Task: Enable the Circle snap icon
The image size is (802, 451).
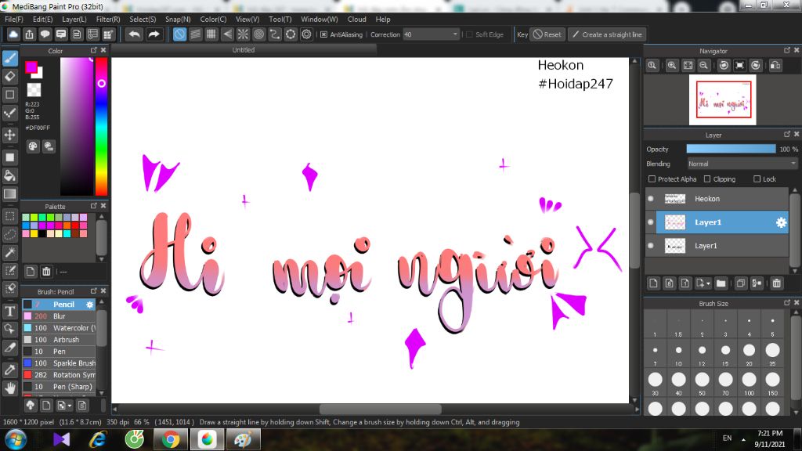Action: 258,34
